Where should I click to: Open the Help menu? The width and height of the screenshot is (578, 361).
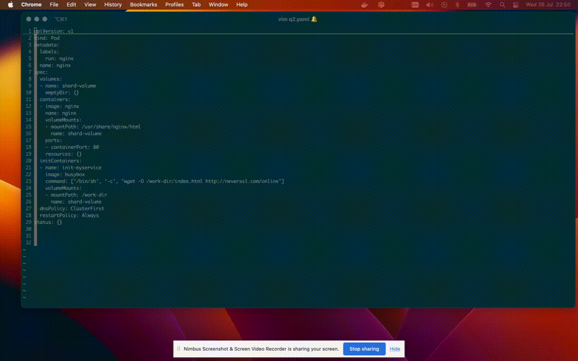tap(242, 4)
